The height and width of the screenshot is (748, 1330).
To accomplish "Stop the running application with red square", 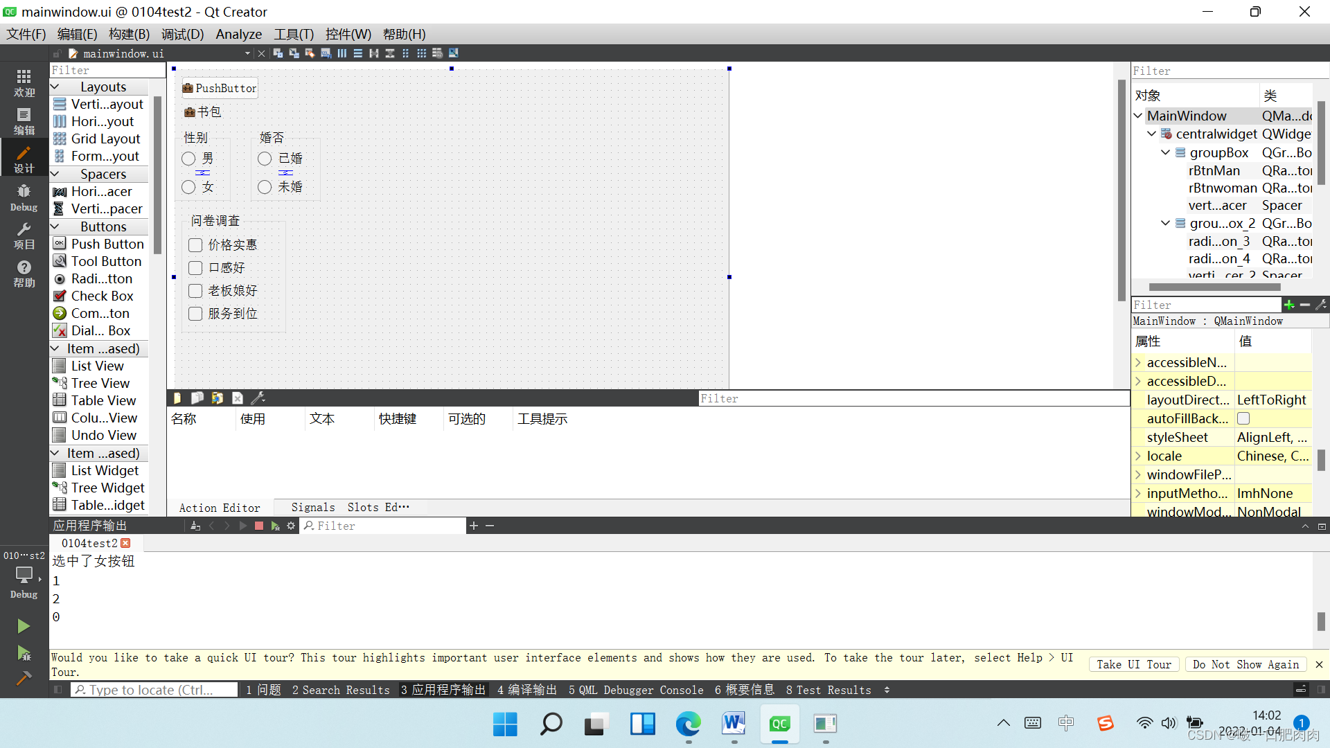I will (259, 526).
